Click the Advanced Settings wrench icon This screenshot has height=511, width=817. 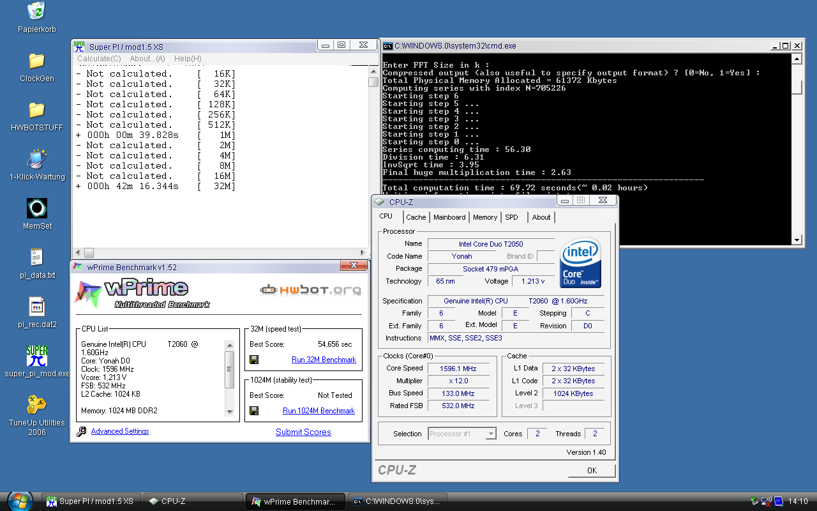click(x=81, y=432)
